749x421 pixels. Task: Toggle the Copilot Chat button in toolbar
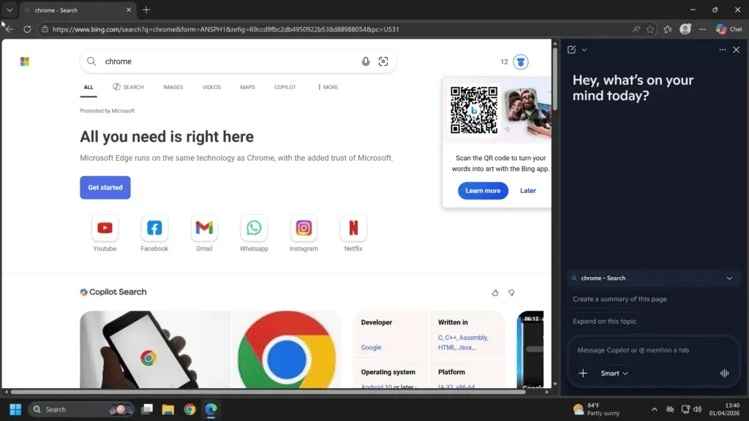click(x=729, y=29)
